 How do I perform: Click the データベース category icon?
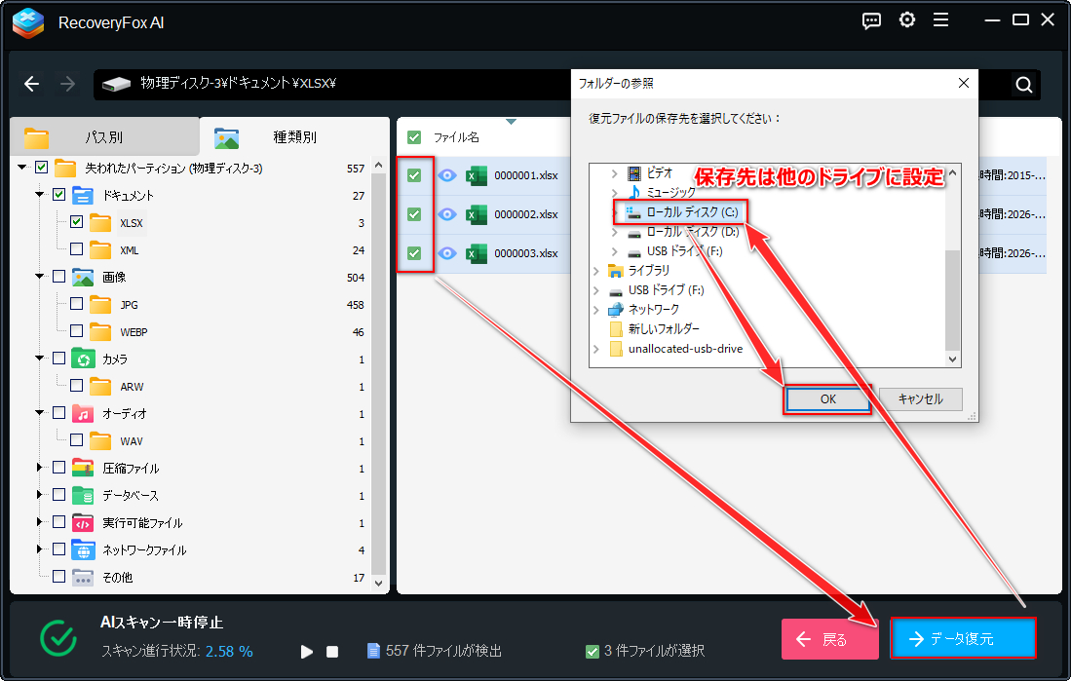[83, 496]
